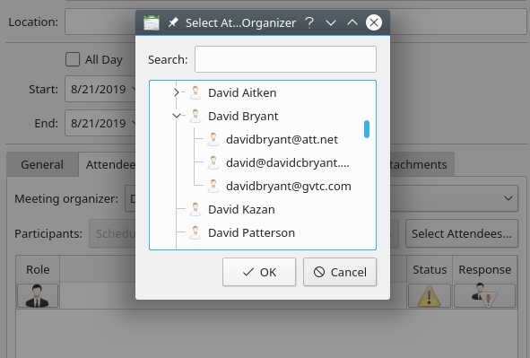Screen dimensions: 530x358
Task: Click David Aitken's person icon
Action: pos(195,92)
